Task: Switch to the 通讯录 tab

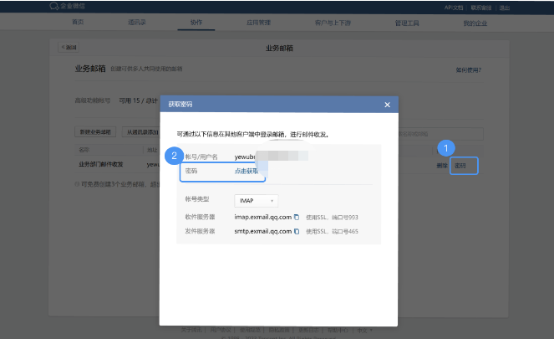Action: (137, 23)
